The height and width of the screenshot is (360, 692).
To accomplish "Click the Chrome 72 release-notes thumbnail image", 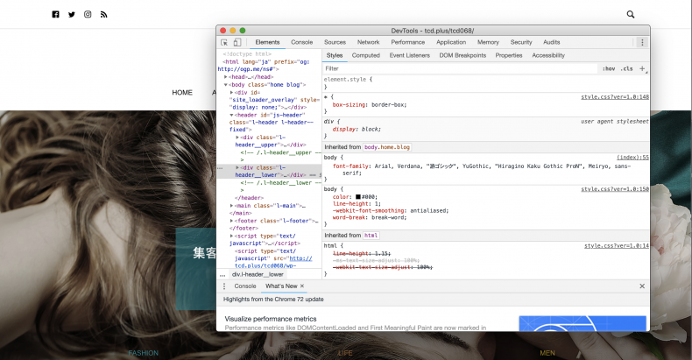I will click(583, 323).
